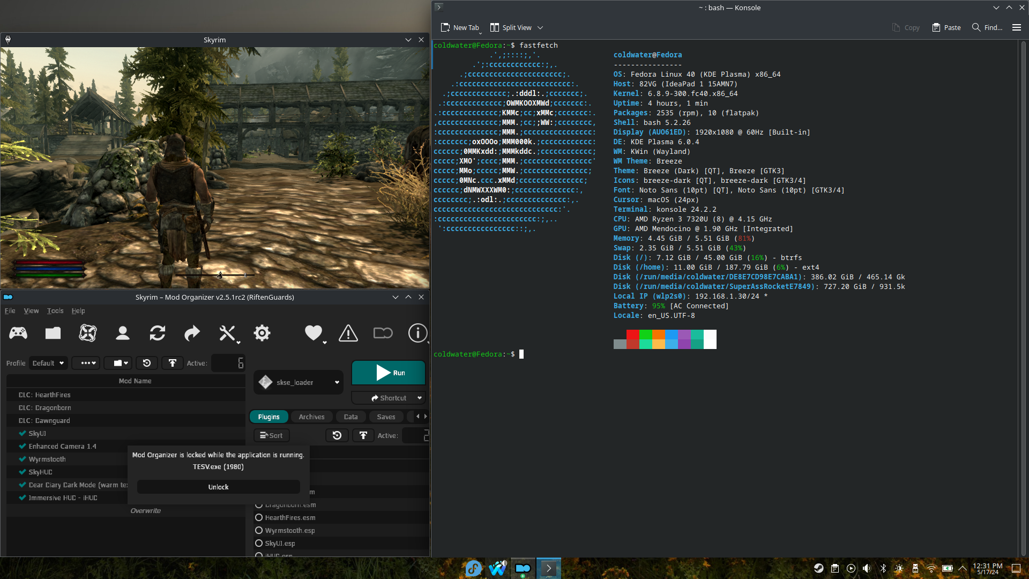Screen dimensions: 1029x579
Task: Open the Shortcut dropdown
Action: (389, 398)
